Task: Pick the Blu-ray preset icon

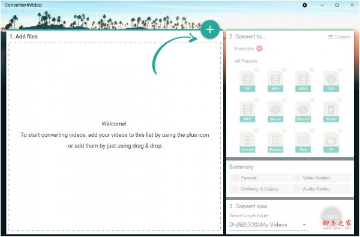Action: [x=275, y=112]
